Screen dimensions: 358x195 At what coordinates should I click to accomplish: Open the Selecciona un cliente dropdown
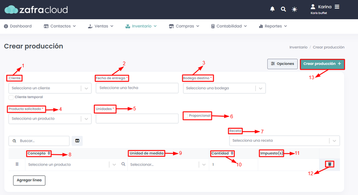tap(50, 88)
